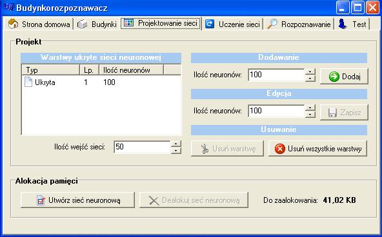This screenshot has height=237, width=382.
Task: Click the Dodaj button
Action: 344,77
